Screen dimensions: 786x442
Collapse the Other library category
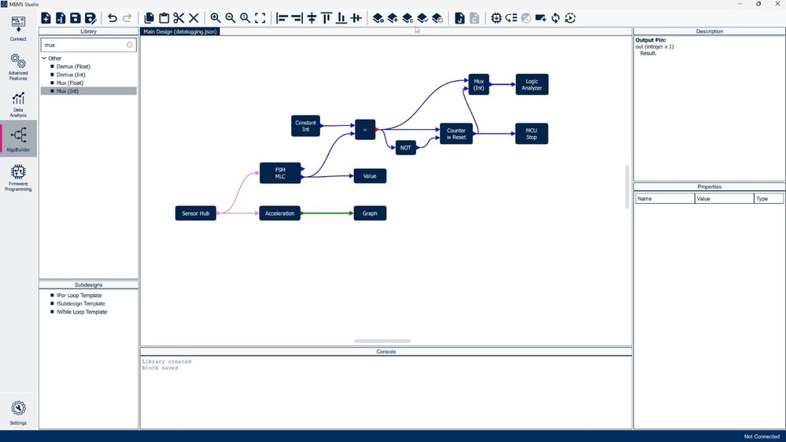44,58
